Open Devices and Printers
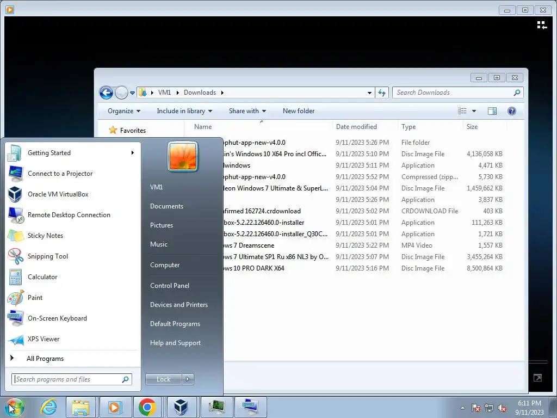 [178, 305]
